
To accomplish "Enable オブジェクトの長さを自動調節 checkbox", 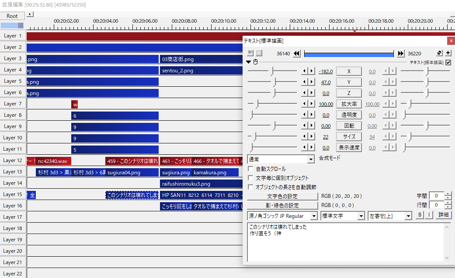I will coord(250,187).
